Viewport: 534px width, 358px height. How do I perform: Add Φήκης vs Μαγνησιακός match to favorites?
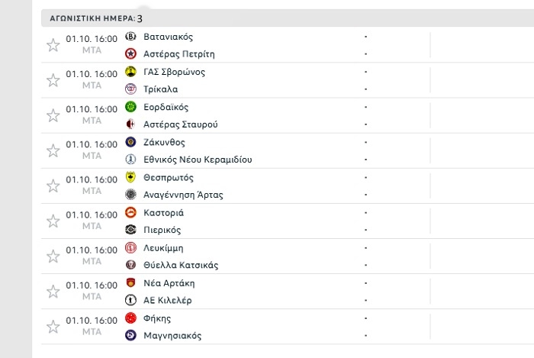[53, 327]
